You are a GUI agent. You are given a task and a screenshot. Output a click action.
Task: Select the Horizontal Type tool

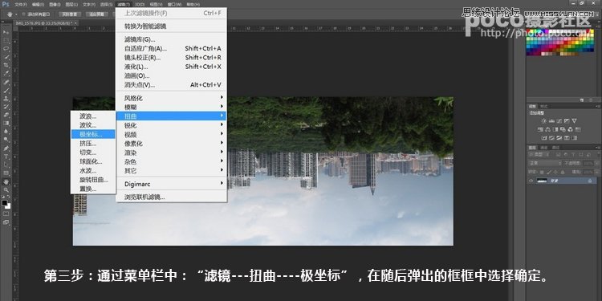point(6,156)
